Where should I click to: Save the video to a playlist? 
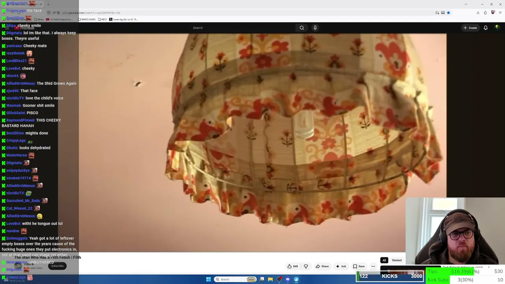pyautogui.click(x=359, y=266)
